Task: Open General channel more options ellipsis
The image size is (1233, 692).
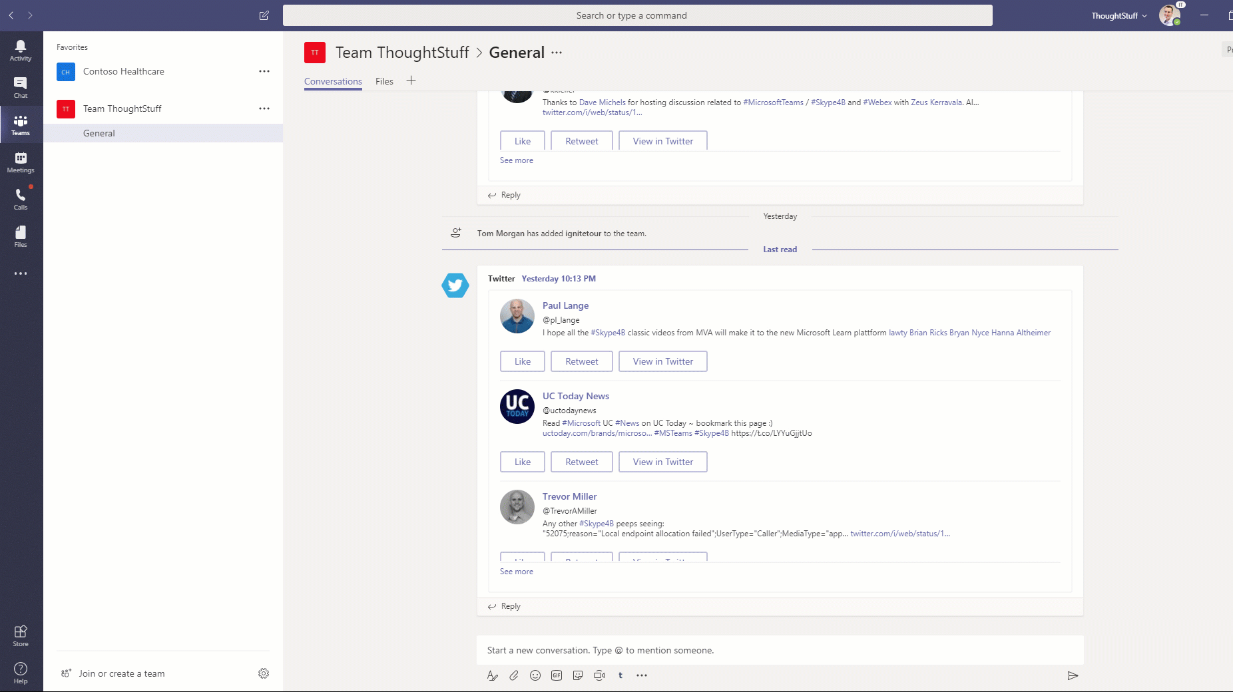Action: [557, 53]
